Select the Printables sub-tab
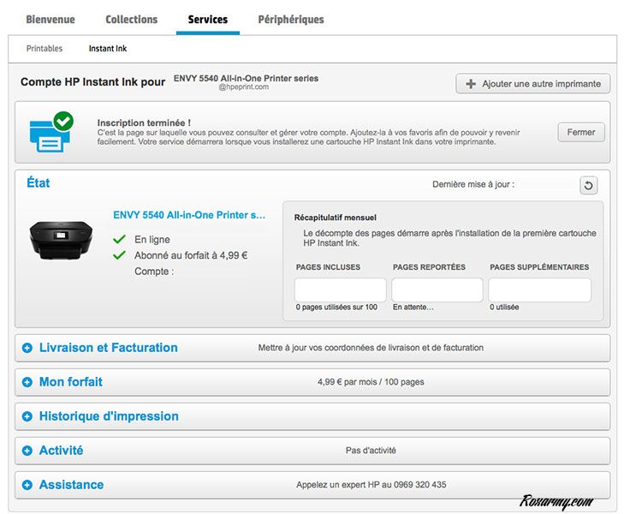 (45, 49)
